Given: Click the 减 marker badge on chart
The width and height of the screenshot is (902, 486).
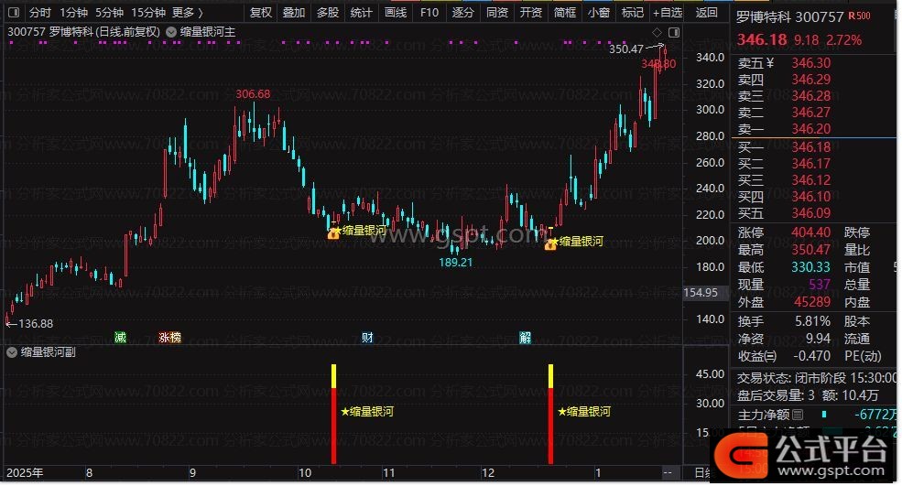Looking at the screenshot, I should pyautogui.click(x=120, y=337).
